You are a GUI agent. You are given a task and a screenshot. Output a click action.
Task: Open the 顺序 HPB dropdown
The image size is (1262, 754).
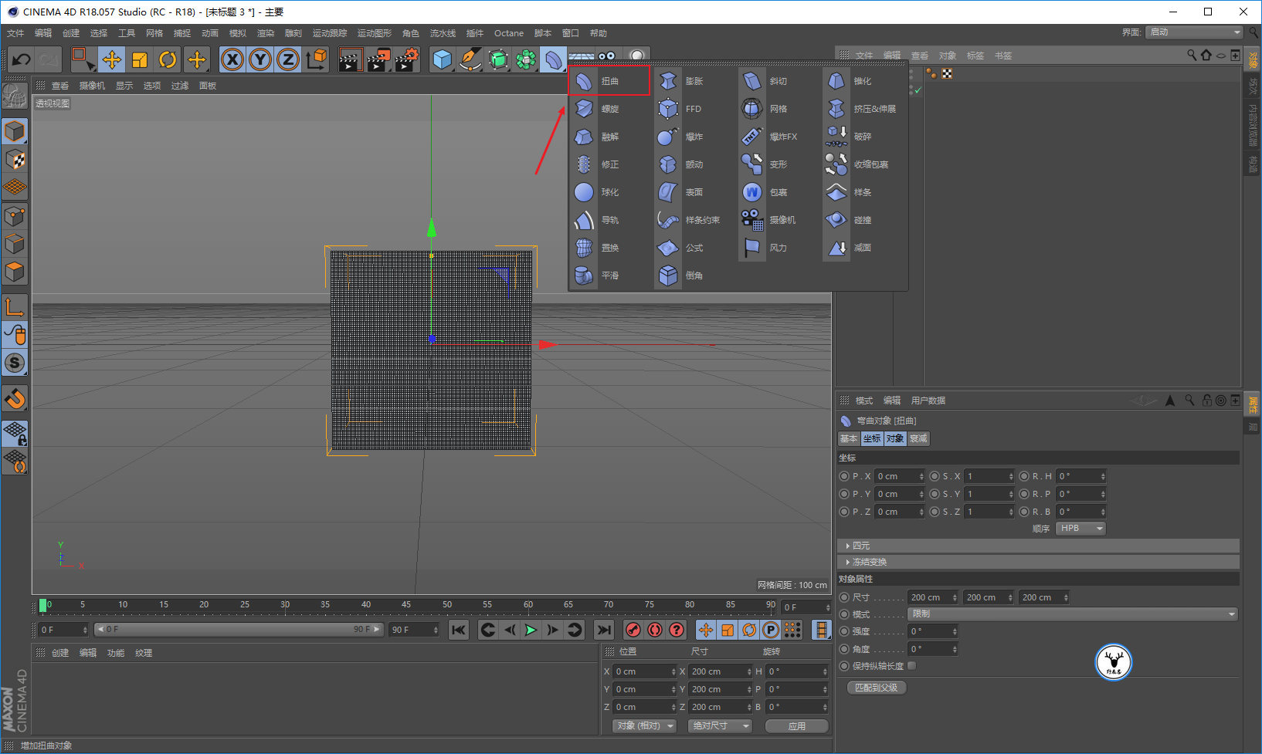[x=1081, y=529]
